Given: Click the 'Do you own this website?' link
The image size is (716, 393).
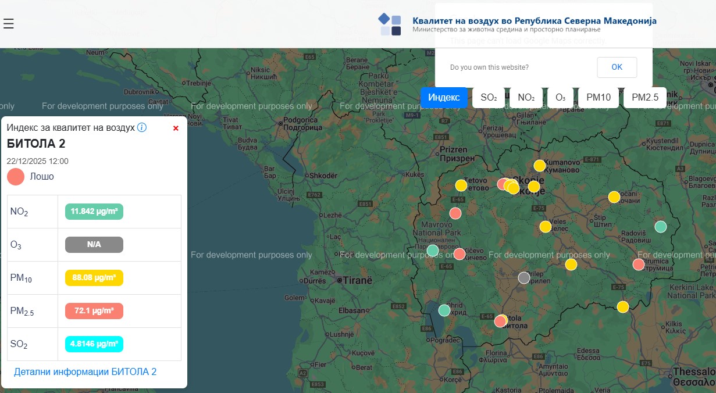Looking at the screenshot, I should pos(489,67).
